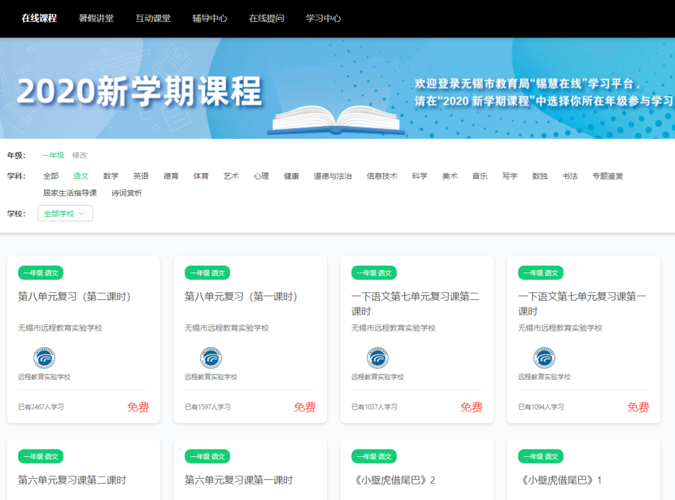The width and height of the screenshot is (675, 500).
Task: Click the school logo on 第八单元复习（第一课时）card
Action: (209, 358)
